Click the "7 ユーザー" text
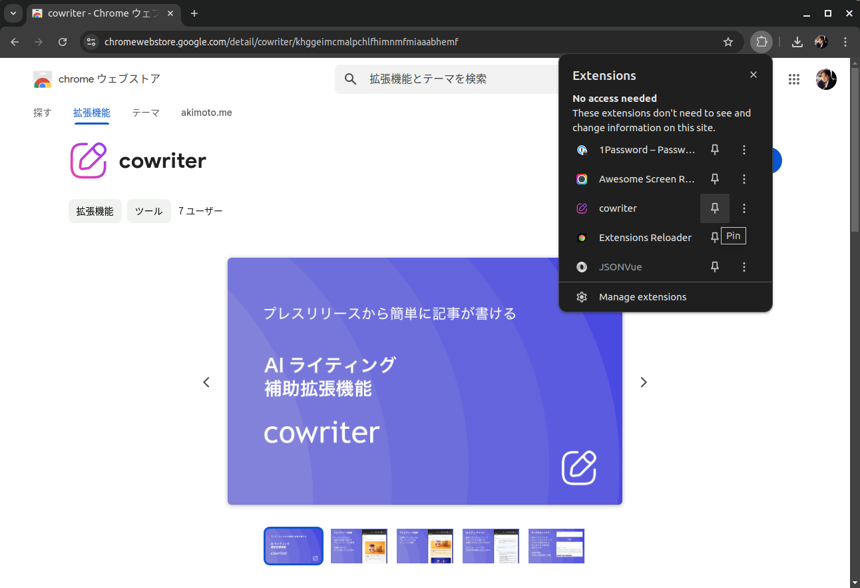Image resolution: width=860 pixels, height=588 pixels. [200, 211]
